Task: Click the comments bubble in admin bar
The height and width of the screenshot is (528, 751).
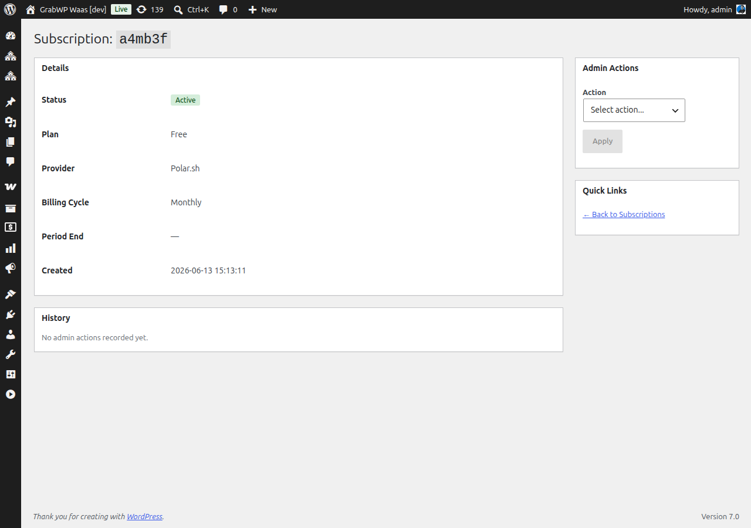Action: click(224, 10)
